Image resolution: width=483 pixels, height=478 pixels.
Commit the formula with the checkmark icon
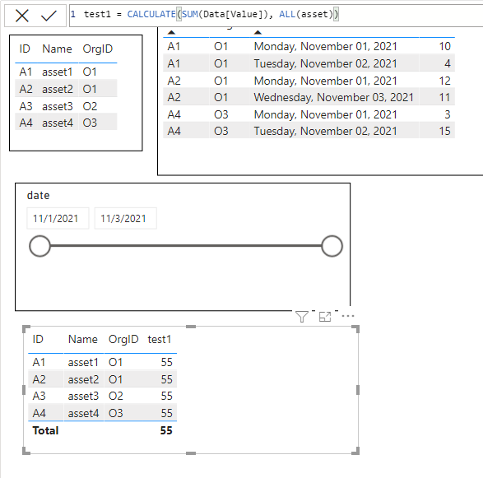pos(49,16)
